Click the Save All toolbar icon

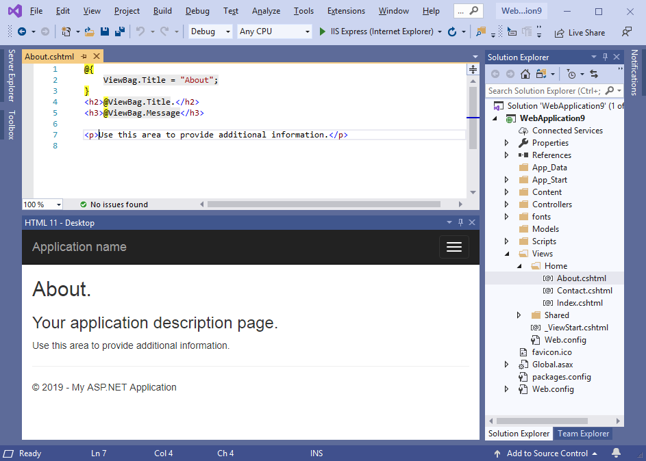coord(119,31)
